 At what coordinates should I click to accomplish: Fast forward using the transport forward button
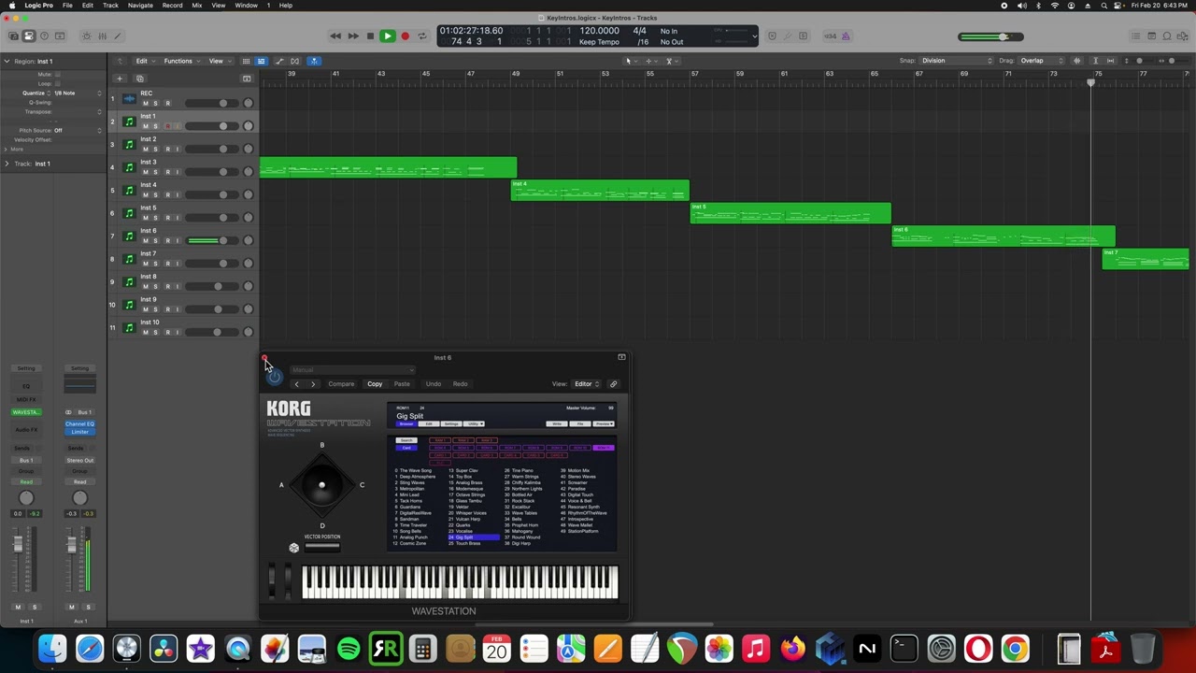click(x=353, y=36)
